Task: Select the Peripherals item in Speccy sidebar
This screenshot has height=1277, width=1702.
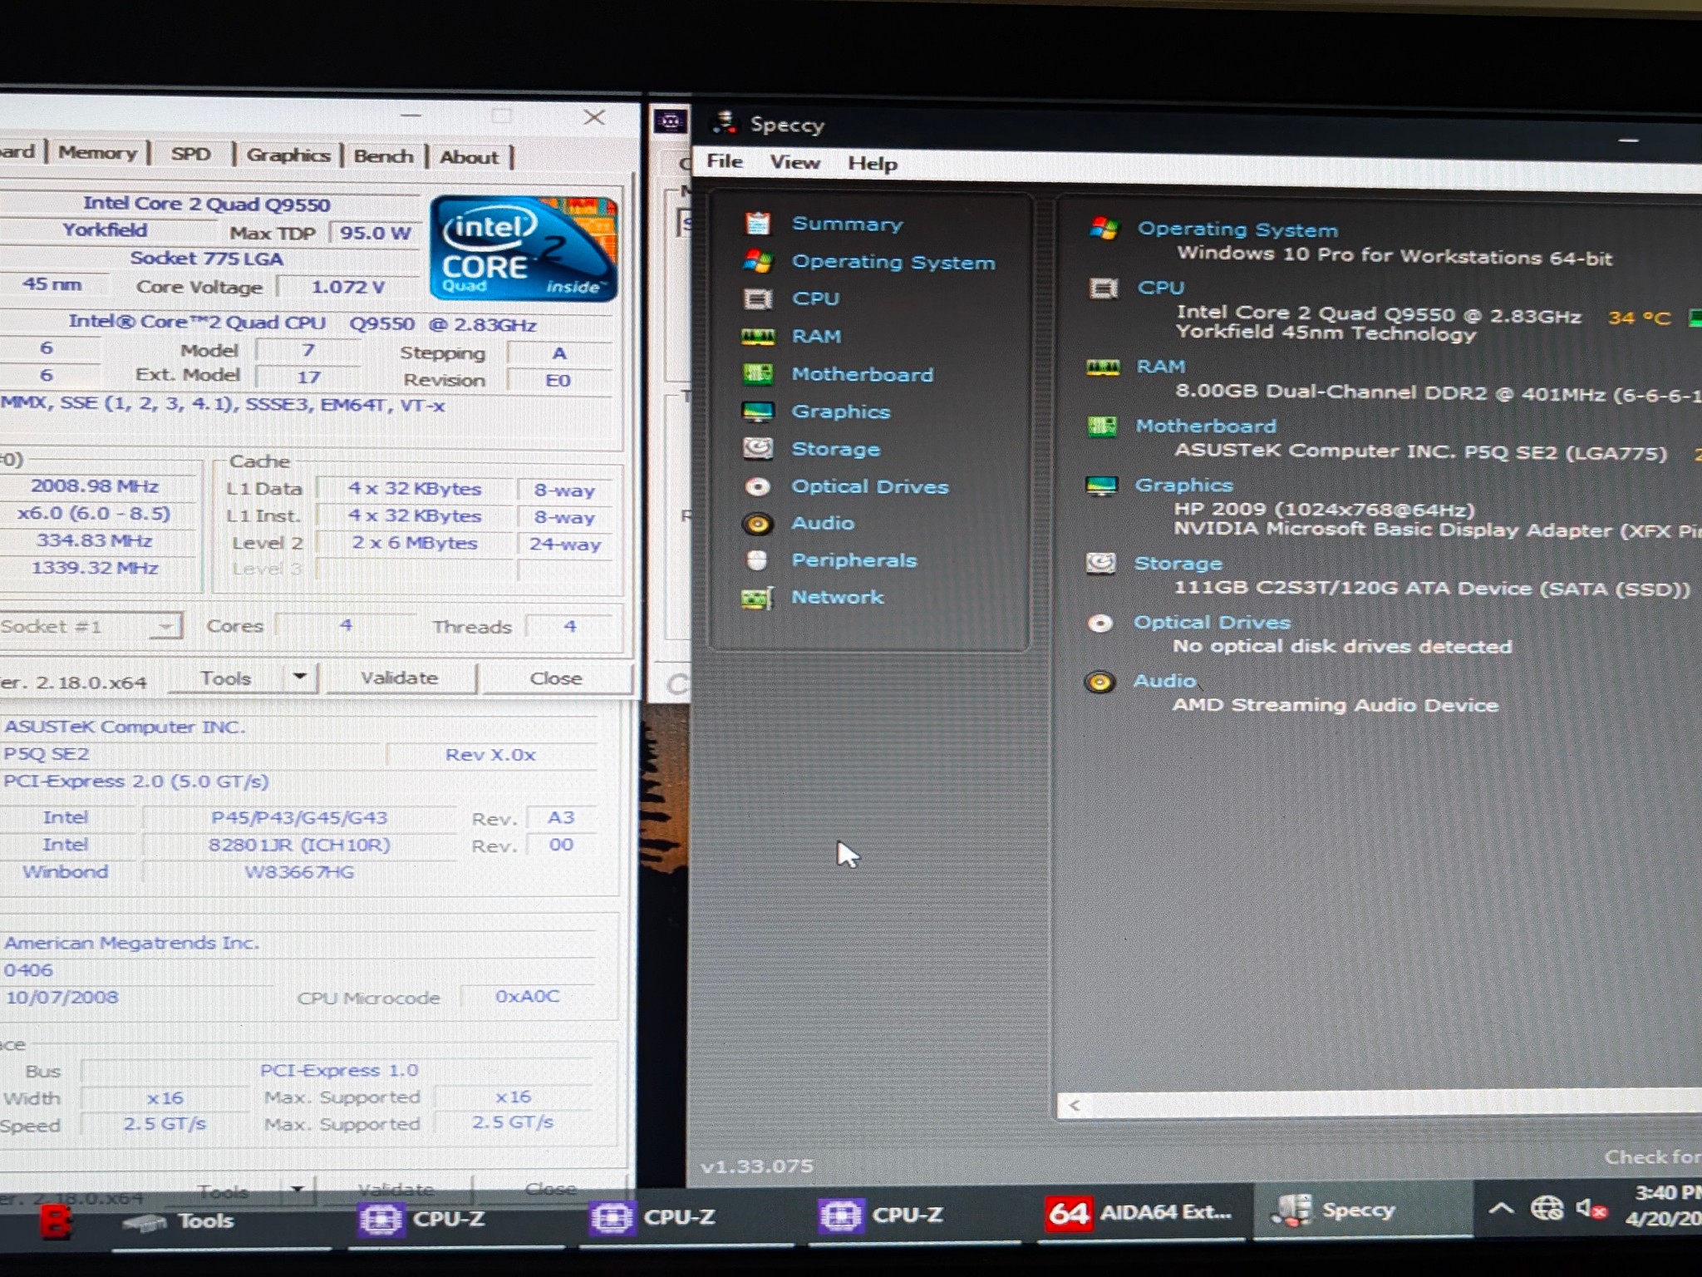Action: tap(853, 560)
